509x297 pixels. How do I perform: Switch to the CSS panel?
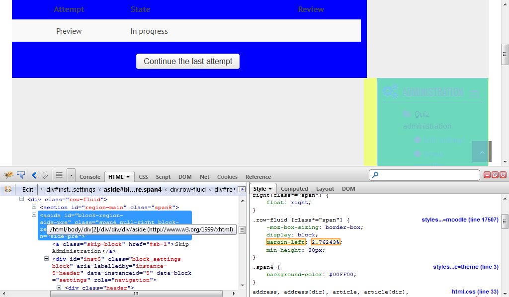click(x=143, y=177)
